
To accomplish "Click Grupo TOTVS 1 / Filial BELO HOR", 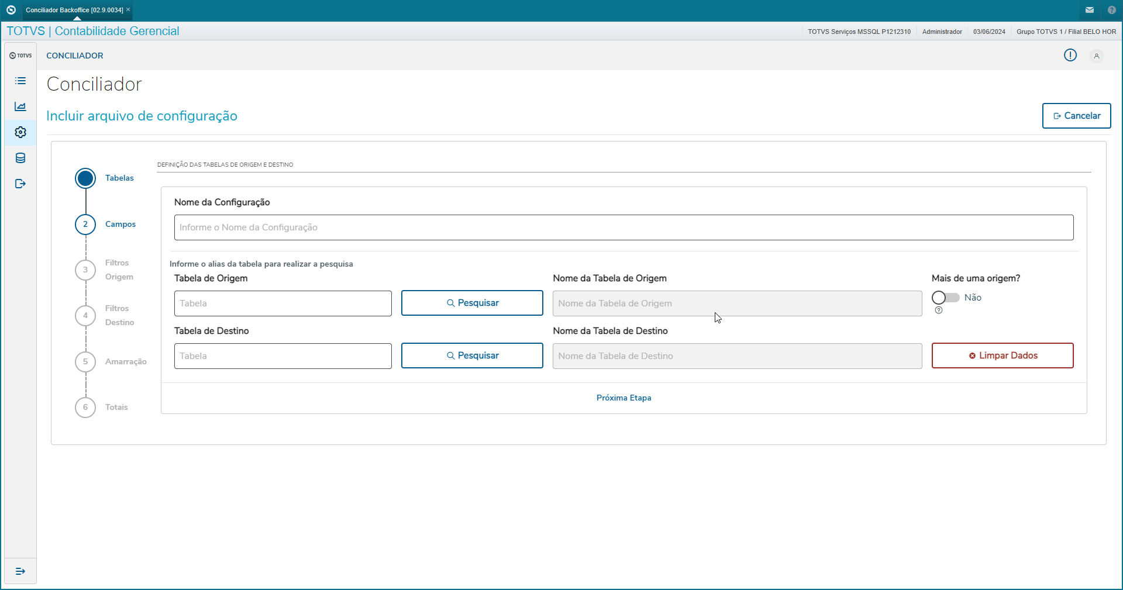I will 1066,32.
